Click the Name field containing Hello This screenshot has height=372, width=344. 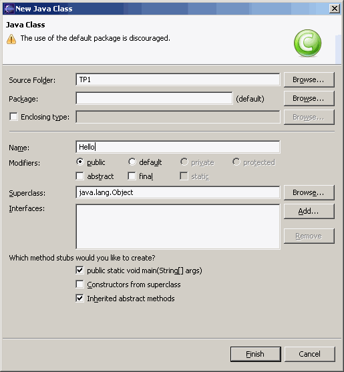(178, 147)
